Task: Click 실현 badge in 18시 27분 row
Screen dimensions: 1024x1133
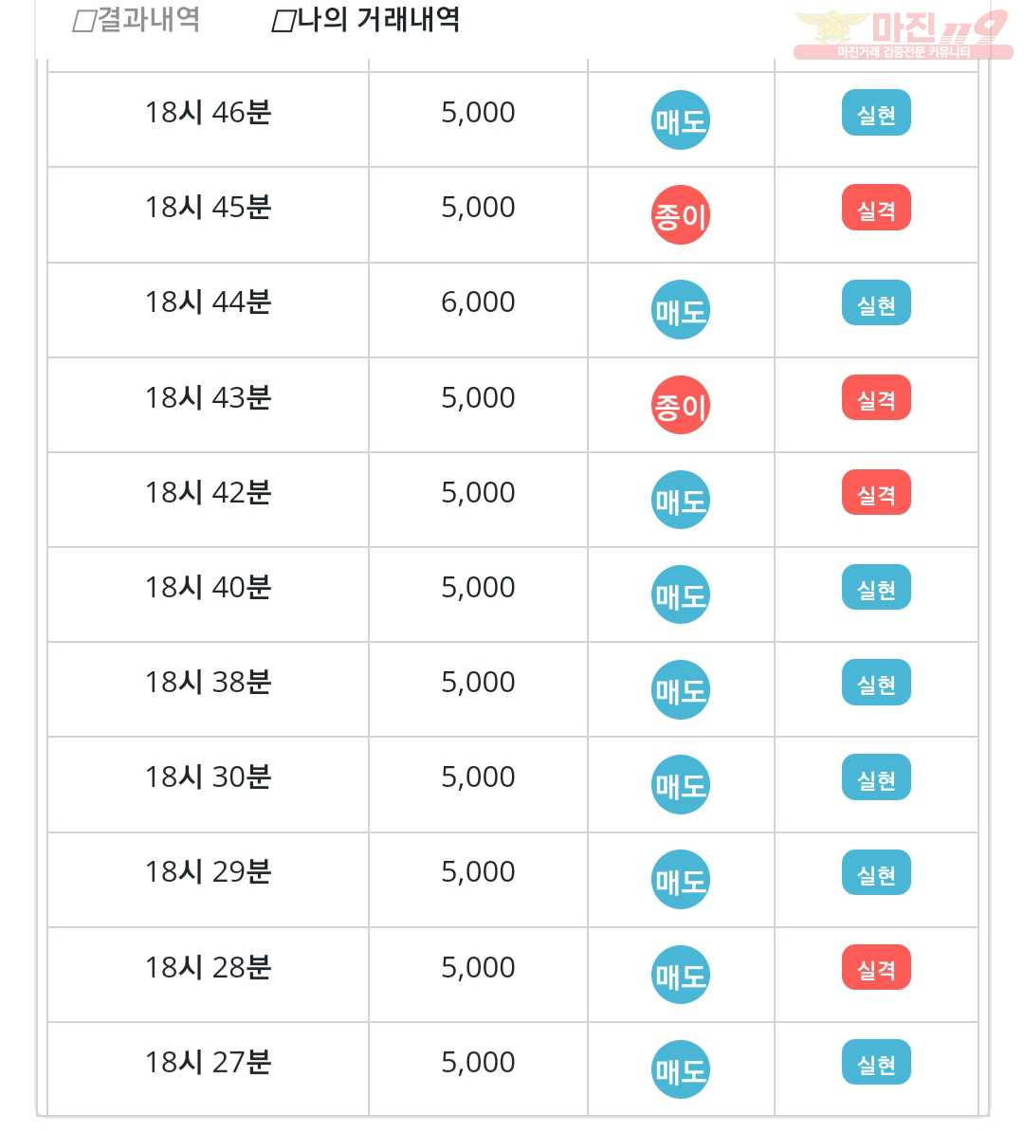Action: [877, 1063]
